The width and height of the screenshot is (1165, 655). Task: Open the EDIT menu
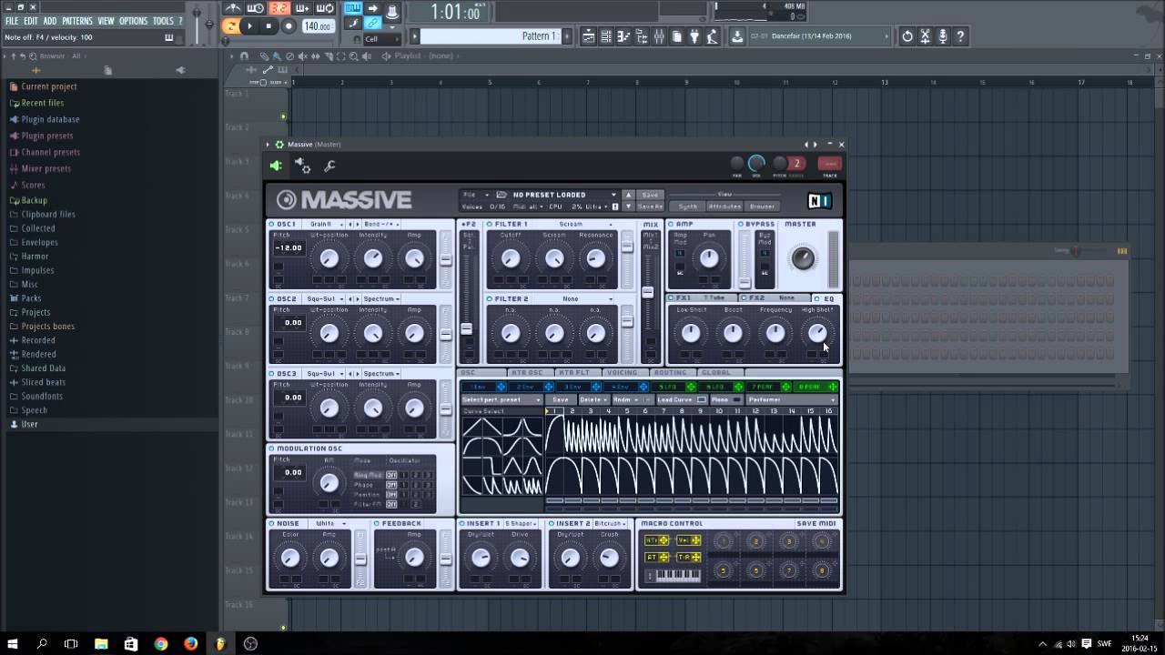point(31,21)
